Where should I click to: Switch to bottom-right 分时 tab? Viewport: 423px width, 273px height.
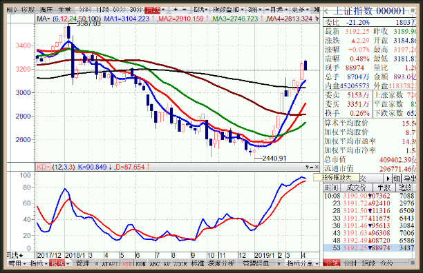pos(350,263)
